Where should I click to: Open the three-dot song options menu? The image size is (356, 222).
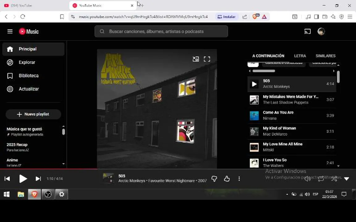coord(239,179)
